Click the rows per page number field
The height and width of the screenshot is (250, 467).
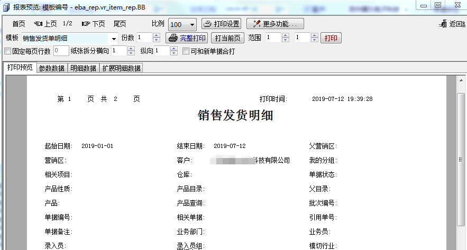[x=61, y=51]
